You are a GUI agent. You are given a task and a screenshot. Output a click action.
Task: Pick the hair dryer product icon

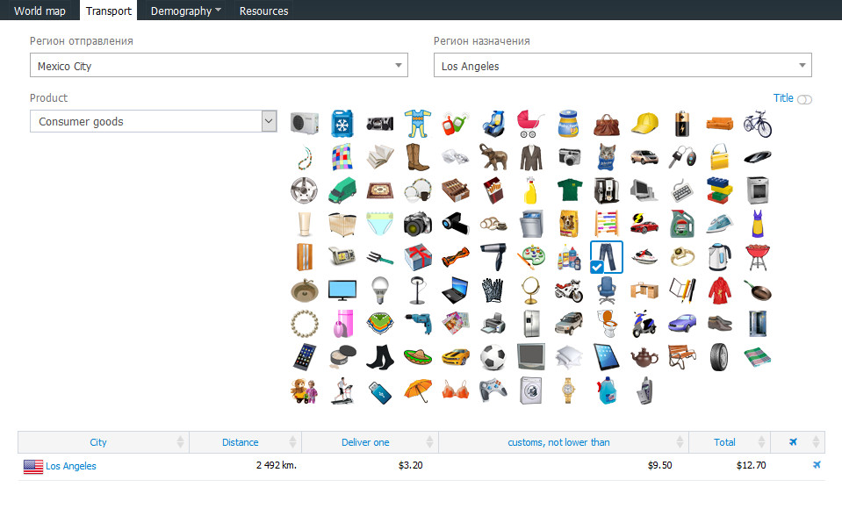coord(493,256)
